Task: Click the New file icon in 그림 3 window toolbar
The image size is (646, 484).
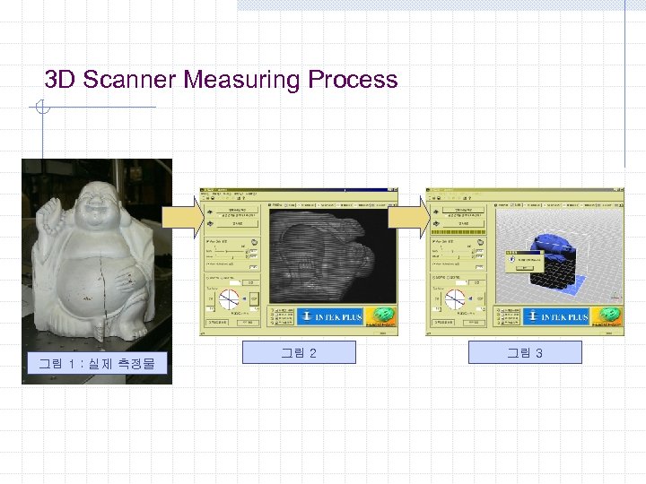Action: (x=429, y=198)
